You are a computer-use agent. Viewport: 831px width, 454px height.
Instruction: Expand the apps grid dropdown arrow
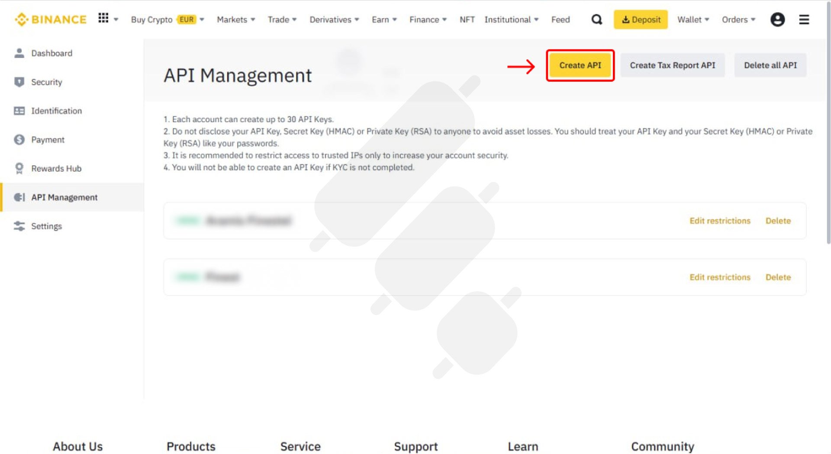(116, 19)
